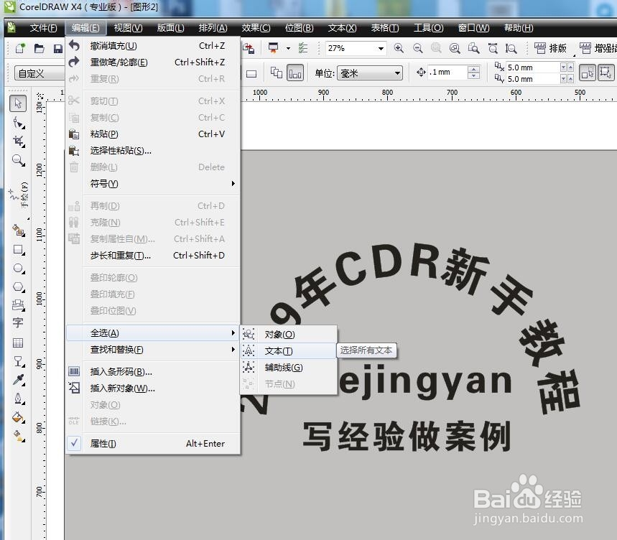Select the Crop tool
The height and width of the screenshot is (540, 617).
pyautogui.click(x=18, y=141)
